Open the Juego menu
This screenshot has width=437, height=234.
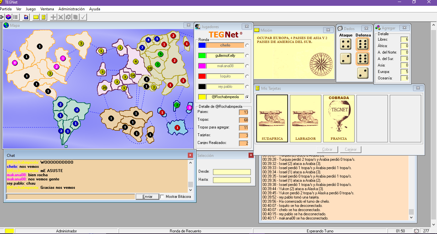(31, 9)
